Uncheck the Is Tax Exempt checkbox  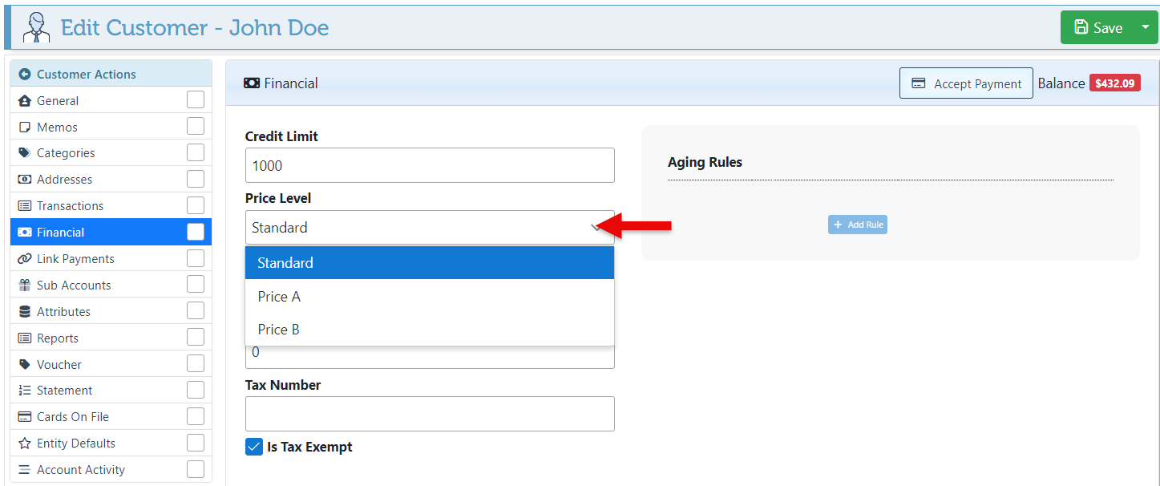254,447
